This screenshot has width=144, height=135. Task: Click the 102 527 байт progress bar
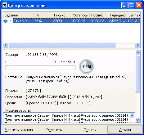40,68
